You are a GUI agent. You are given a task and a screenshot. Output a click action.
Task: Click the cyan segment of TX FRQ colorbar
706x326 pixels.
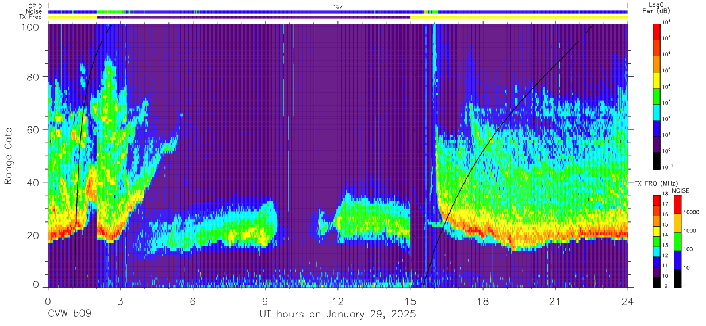657,251
